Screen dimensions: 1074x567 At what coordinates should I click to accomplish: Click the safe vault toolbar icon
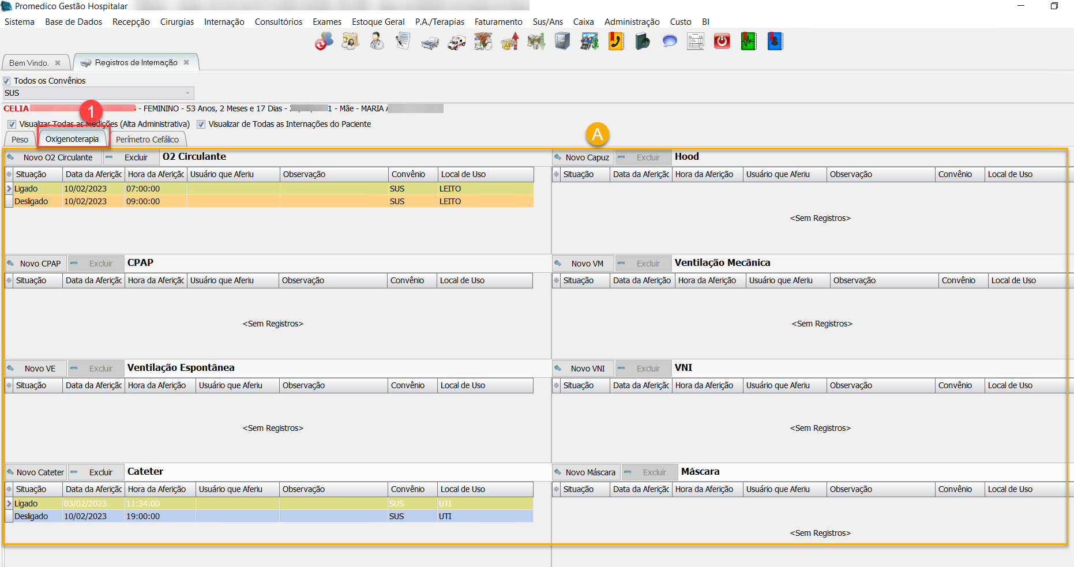click(562, 42)
